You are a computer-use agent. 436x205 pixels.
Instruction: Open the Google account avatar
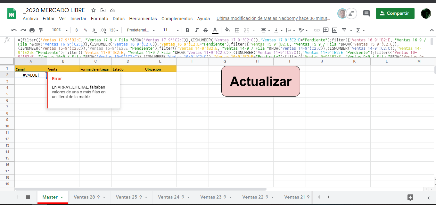tap(426, 13)
